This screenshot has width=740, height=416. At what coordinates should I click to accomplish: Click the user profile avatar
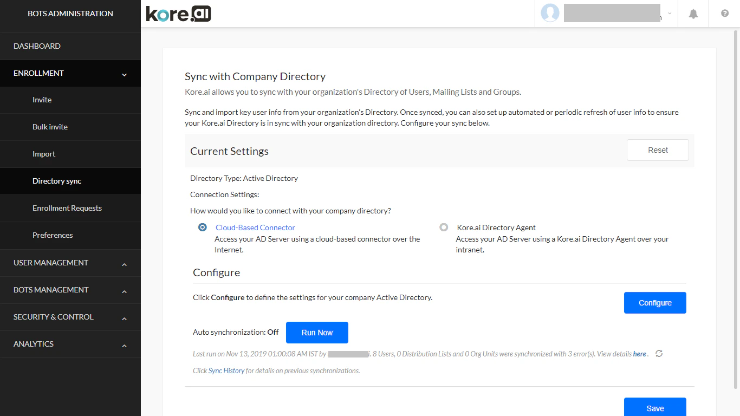[550, 13]
